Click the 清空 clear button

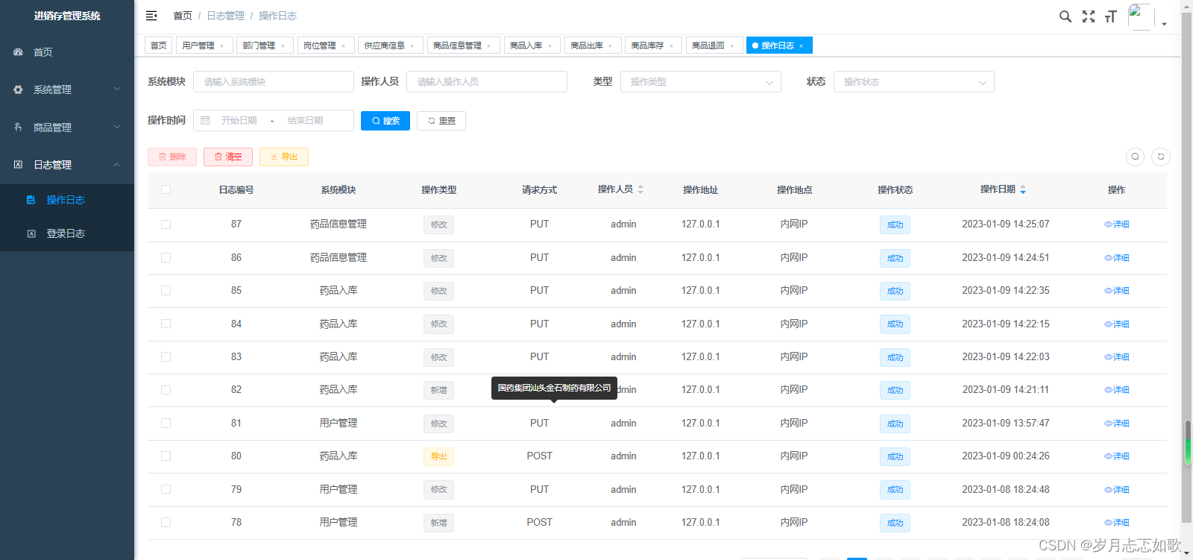point(228,157)
